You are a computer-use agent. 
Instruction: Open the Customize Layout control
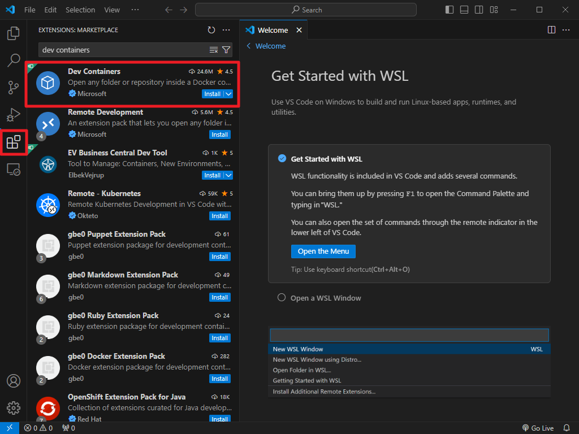pyautogui.click(x=494, y=10)
